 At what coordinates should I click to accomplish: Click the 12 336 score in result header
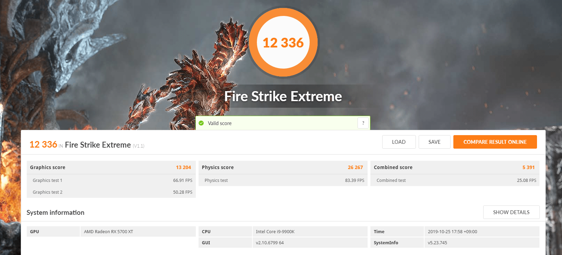[43, 144]
